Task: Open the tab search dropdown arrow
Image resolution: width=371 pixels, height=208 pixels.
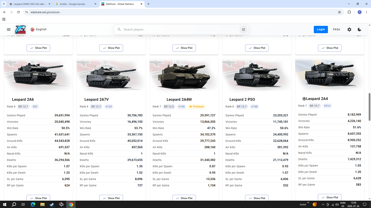Action: click(x=4, y=4)
